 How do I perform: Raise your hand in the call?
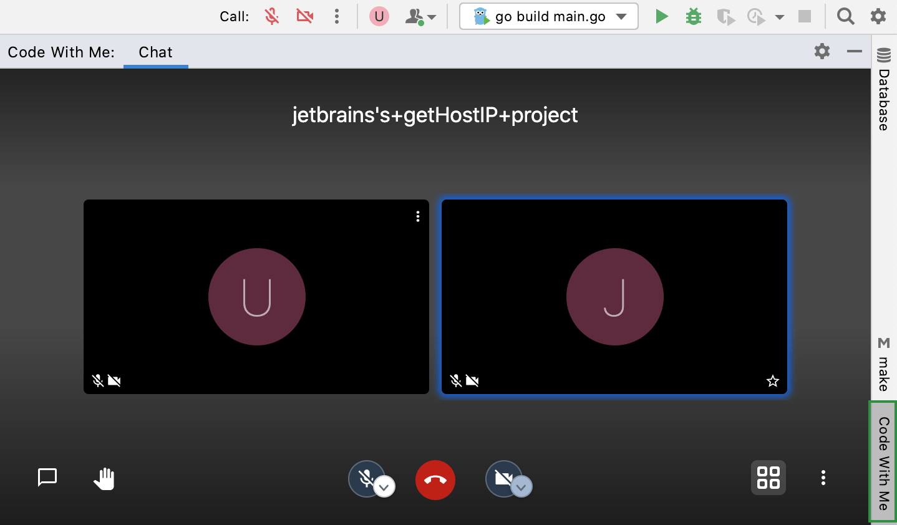104,478
